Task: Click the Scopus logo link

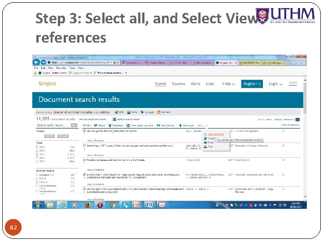Action: [47, 83]
